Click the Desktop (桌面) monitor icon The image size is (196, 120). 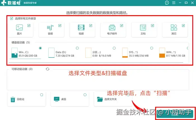[x=57, y=99]
